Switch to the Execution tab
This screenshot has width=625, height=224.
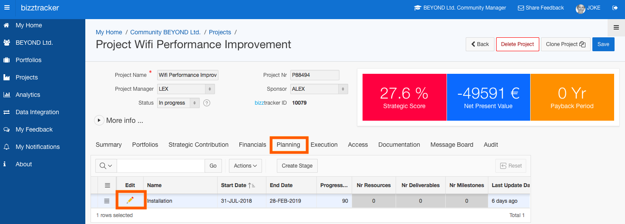coord(324,145)
